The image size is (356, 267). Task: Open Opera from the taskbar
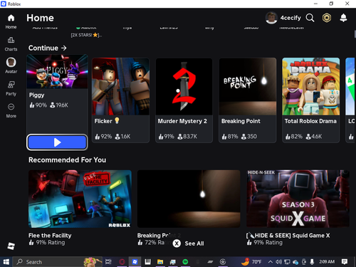point(122,262)
